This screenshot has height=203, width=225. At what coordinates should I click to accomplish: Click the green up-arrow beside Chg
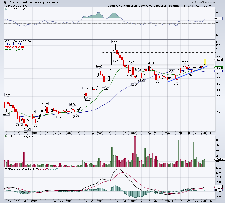coord(214,6)
